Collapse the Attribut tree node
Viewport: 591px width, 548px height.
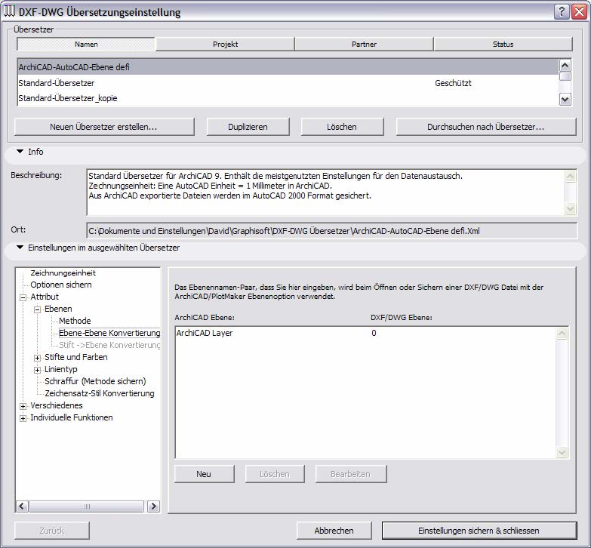(23, 297)
